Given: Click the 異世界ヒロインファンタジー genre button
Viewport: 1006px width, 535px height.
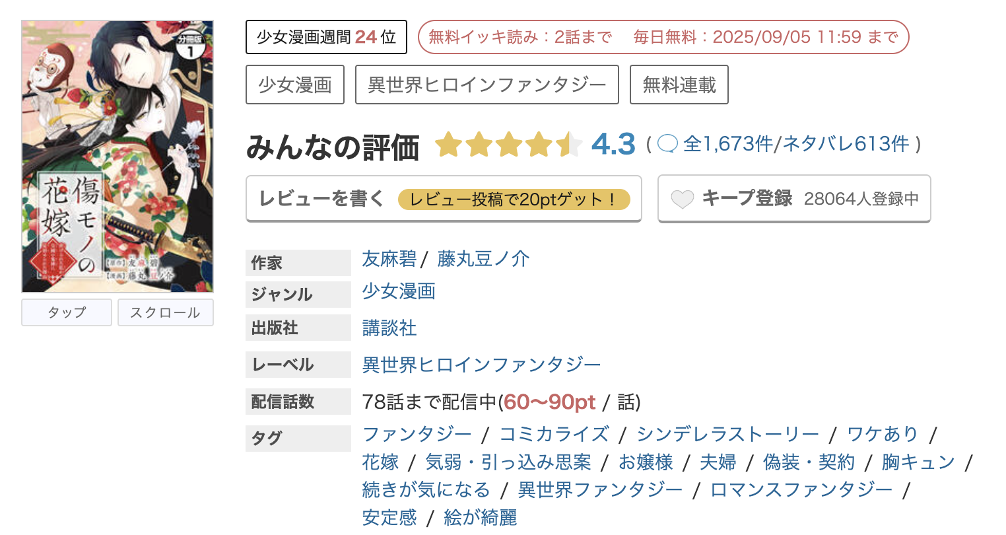Looking at the screenshot, I should (486, 84).
